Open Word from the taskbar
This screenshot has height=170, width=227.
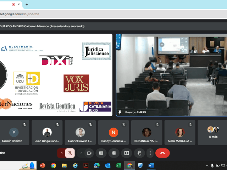tap(151, 165)
